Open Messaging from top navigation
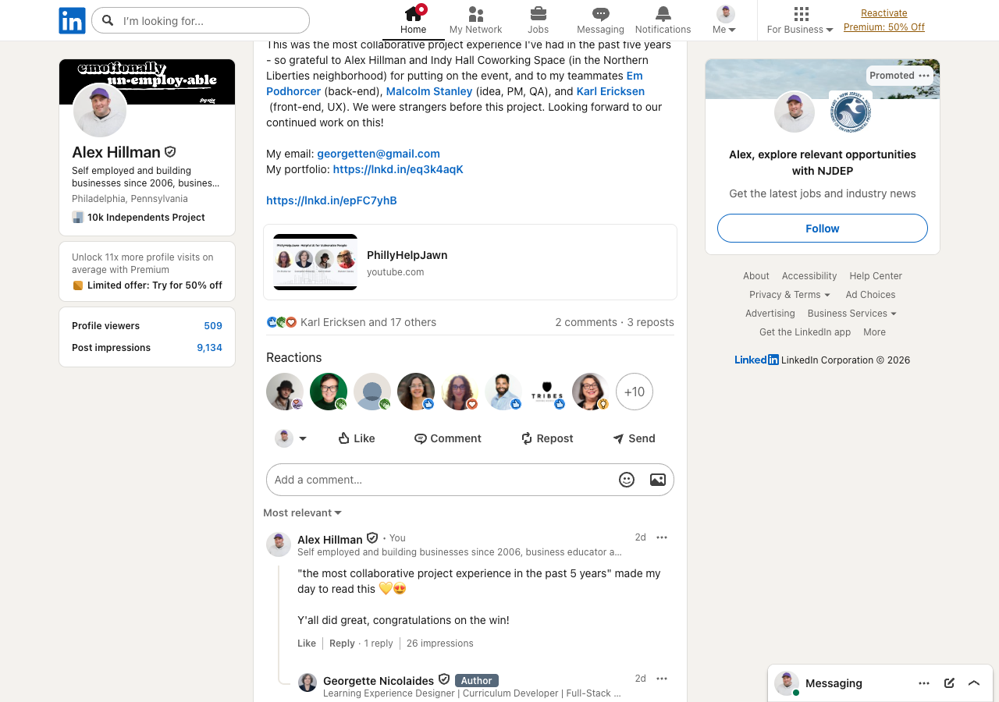Image resolution: width=999 pixels, height=702 pixels. (x=600, y=20)
